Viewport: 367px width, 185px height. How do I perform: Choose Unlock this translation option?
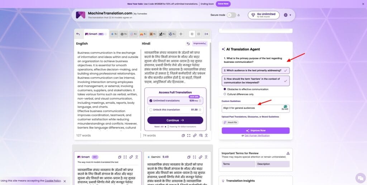pyautogui.click(x=175, y=110)
